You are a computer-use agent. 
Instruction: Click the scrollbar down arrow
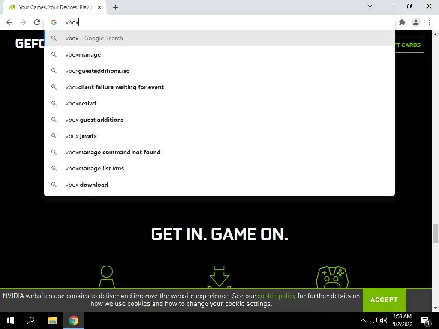436,308
